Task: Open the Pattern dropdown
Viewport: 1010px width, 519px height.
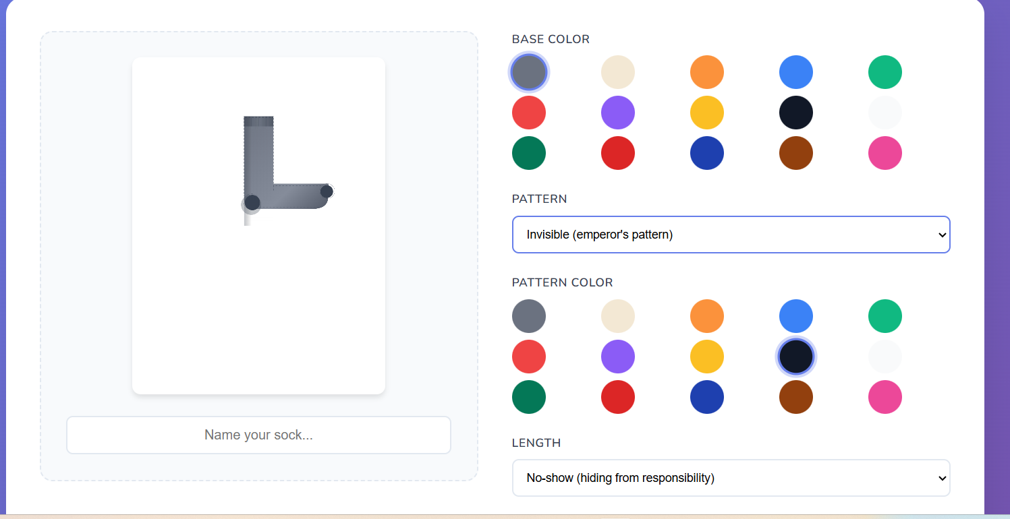Action: tap(731, 235)
